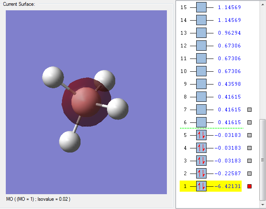
Task: Select empty orbital box for MO 7
Action: point(202,109)
